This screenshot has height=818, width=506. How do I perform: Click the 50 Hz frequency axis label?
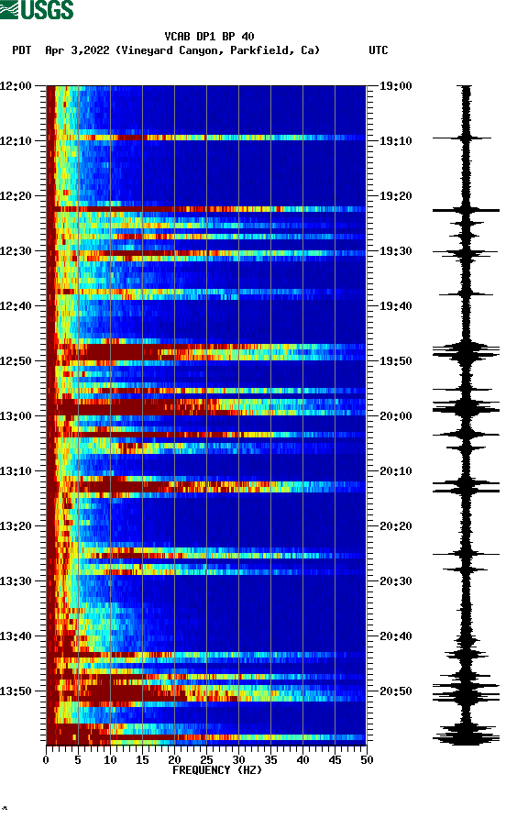point(367,760)
